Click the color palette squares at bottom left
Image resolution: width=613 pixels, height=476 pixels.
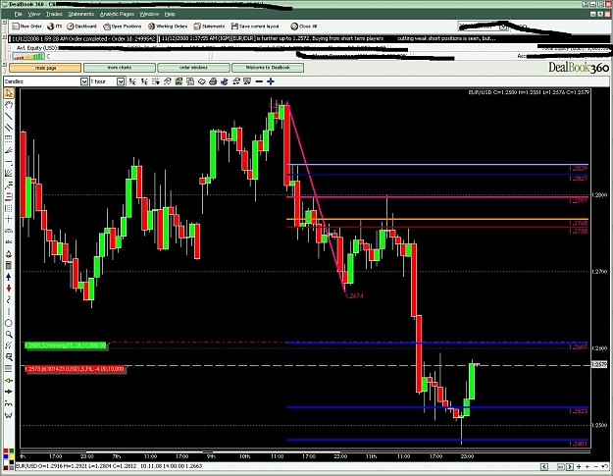tap(9, 458)
